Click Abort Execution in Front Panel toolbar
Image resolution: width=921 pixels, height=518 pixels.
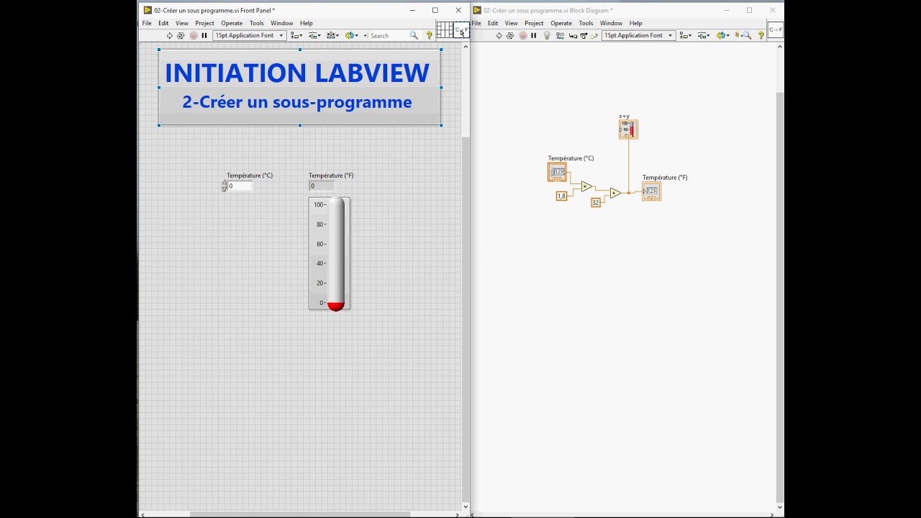(193, 35)
